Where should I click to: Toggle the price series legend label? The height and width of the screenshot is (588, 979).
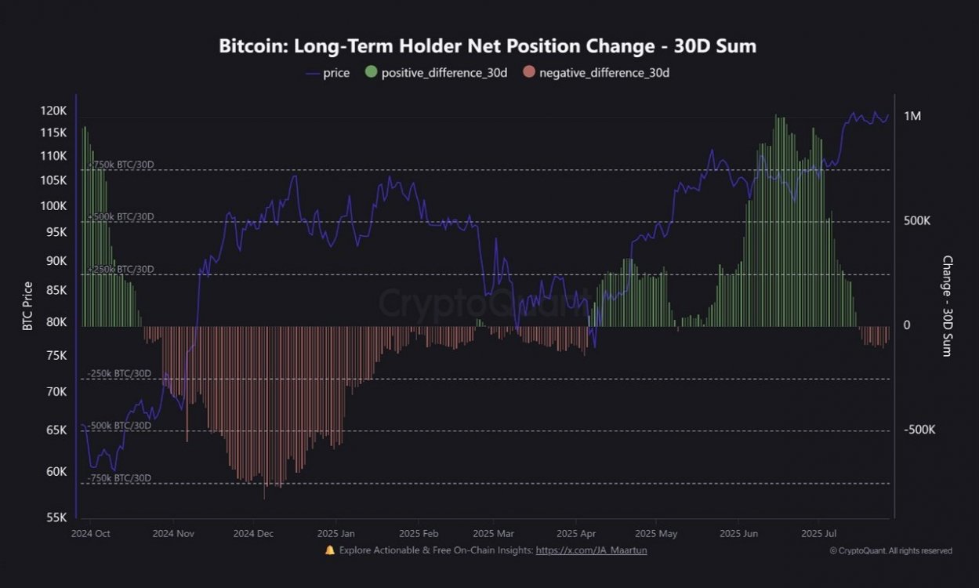pyautogui.click(x=336, y=73)
